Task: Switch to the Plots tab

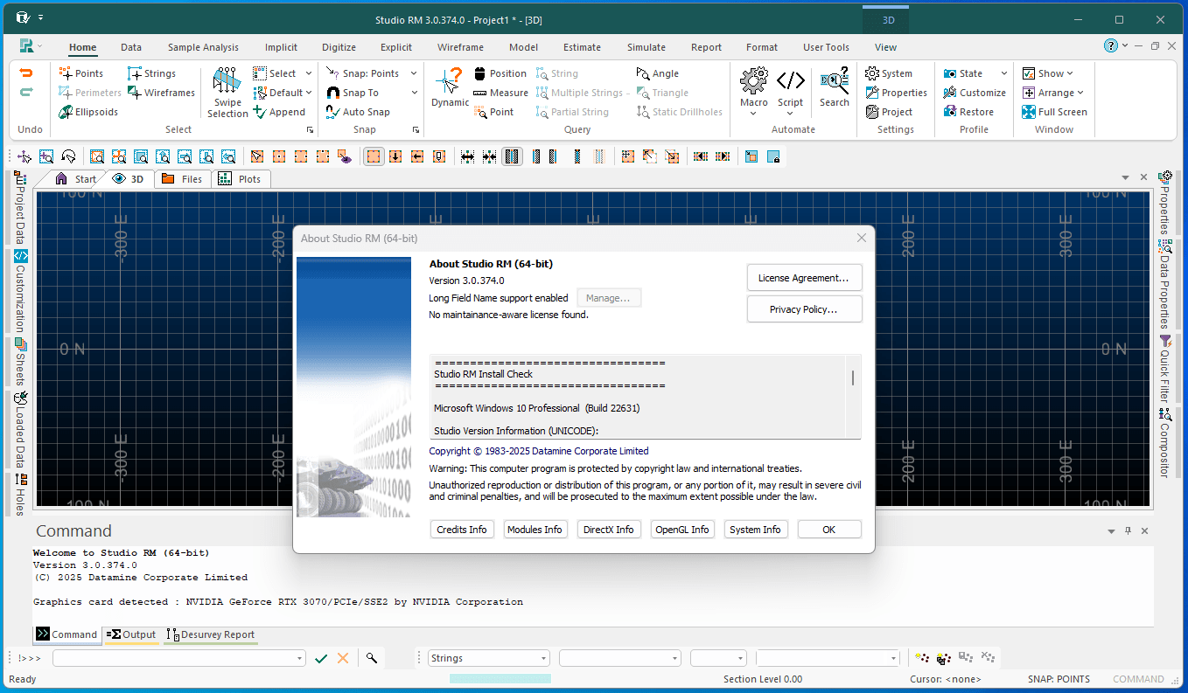Action: coord(240,178)
